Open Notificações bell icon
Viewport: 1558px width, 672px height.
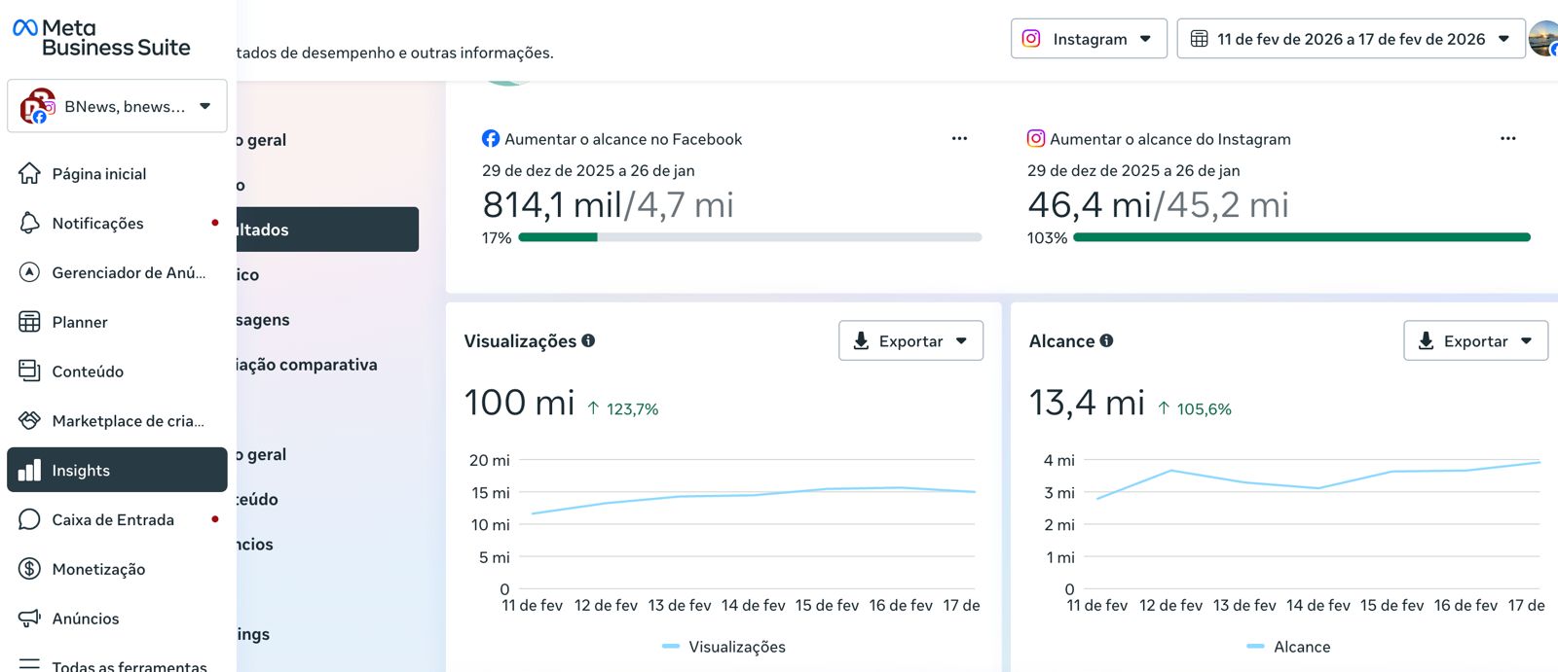[29, 223]
